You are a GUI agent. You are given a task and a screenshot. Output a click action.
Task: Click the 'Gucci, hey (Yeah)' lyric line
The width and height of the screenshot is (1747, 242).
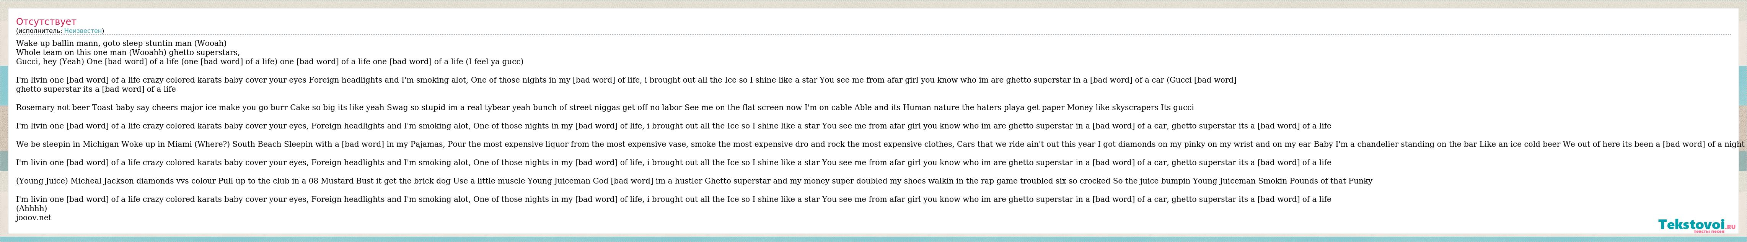pos(270,62)
